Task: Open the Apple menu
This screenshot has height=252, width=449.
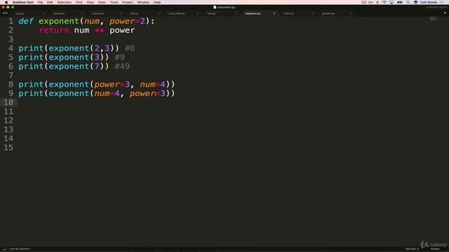Action: 6,2
